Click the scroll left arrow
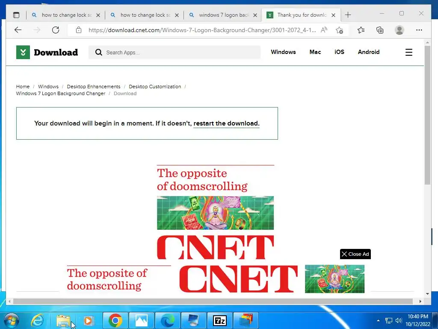Viewport: 438px width, 329px height. tap(9, 301)
